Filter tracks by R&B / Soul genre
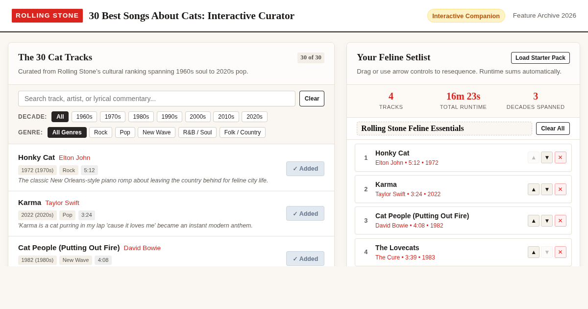Viewport: 588px width, 309px height. (197, 132)
